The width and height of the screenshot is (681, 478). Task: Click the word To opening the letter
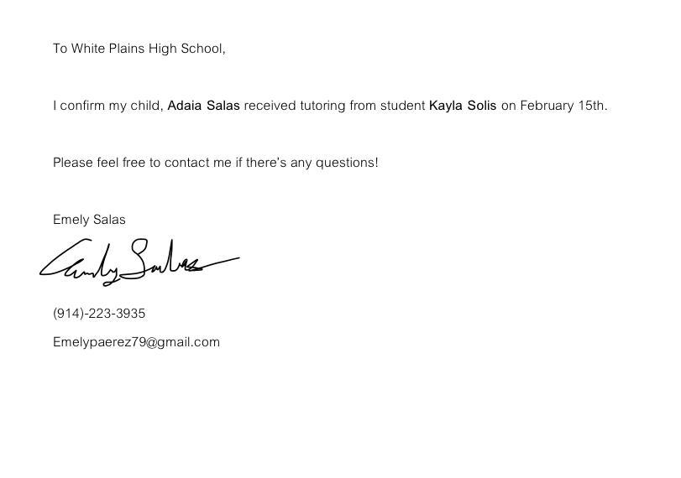point(60,49)
